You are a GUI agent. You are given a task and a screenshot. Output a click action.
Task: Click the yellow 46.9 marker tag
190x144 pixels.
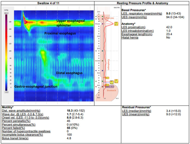(107, 85)
